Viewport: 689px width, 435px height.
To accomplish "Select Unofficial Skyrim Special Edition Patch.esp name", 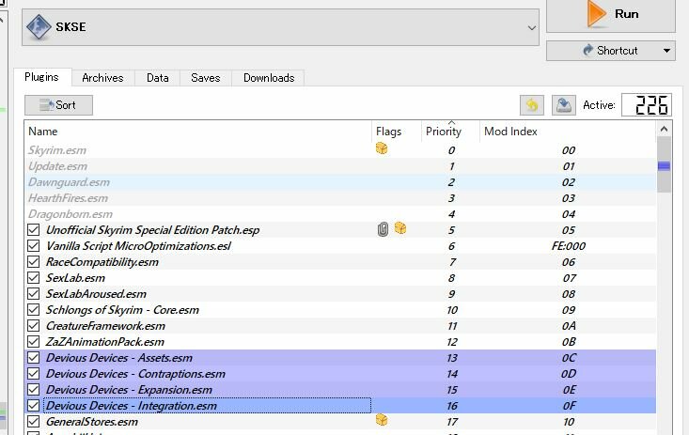I will [x=152, y=230].
